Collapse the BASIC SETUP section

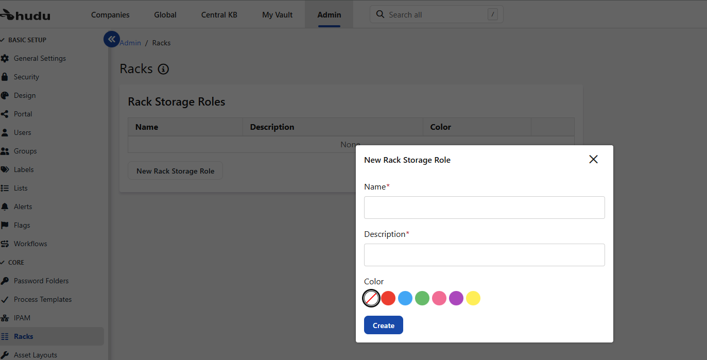coord(24,40)
